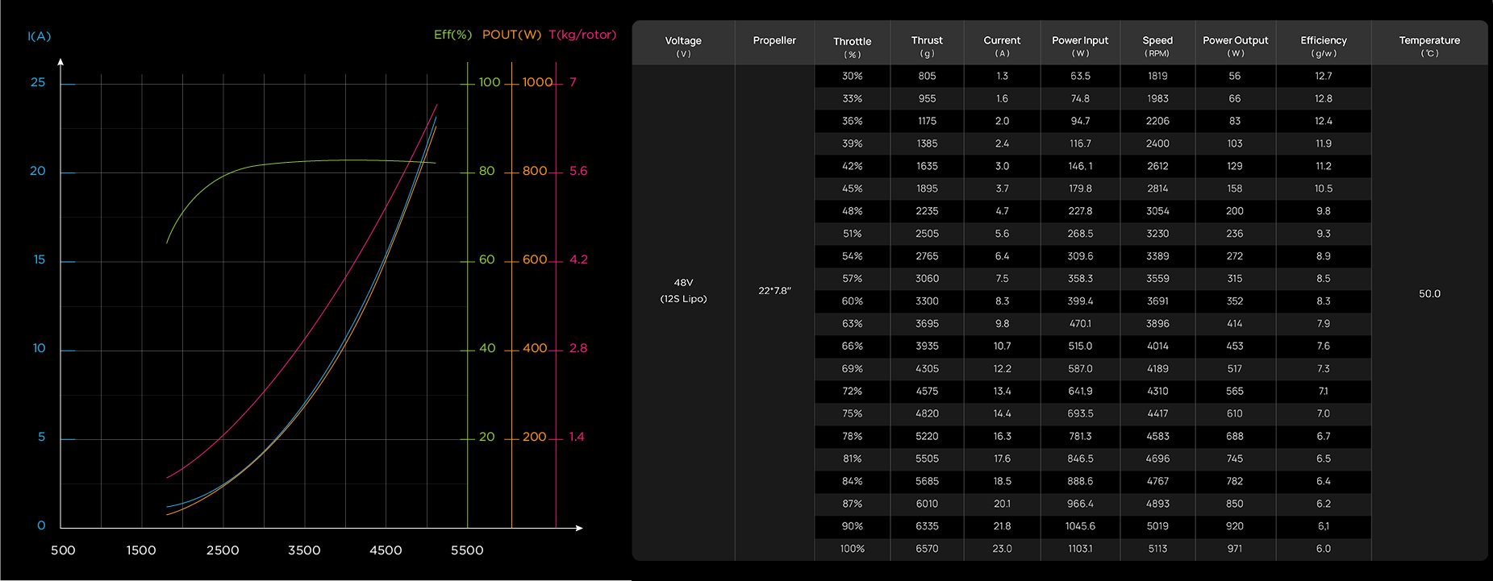Click the I(A) axis title
Viewport: 1493px width, 581px height.
pos(39,36)
